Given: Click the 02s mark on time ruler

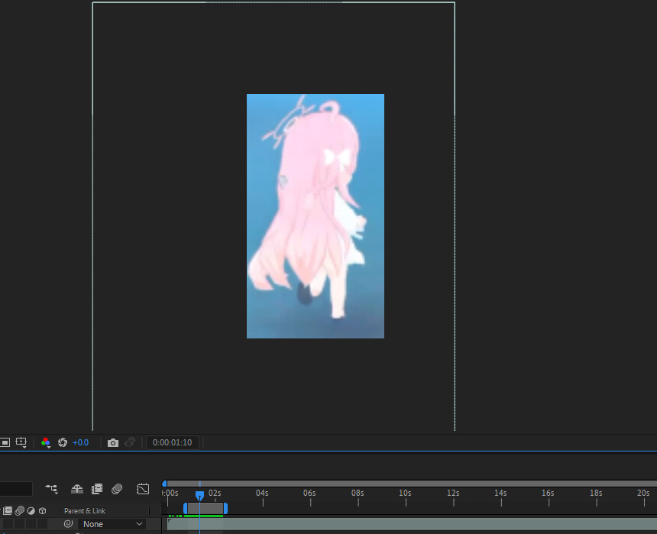Looking at the screenshot, I should (215, 493).
